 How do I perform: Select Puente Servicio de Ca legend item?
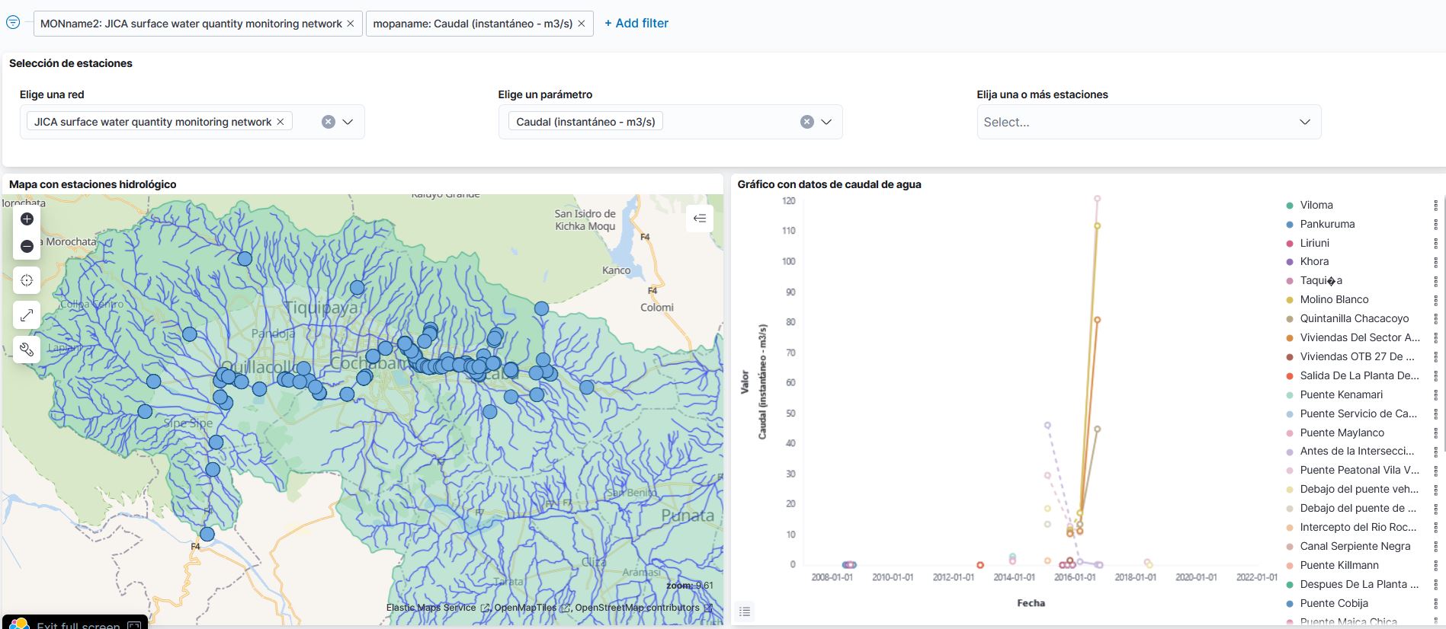coord(1358,414)
